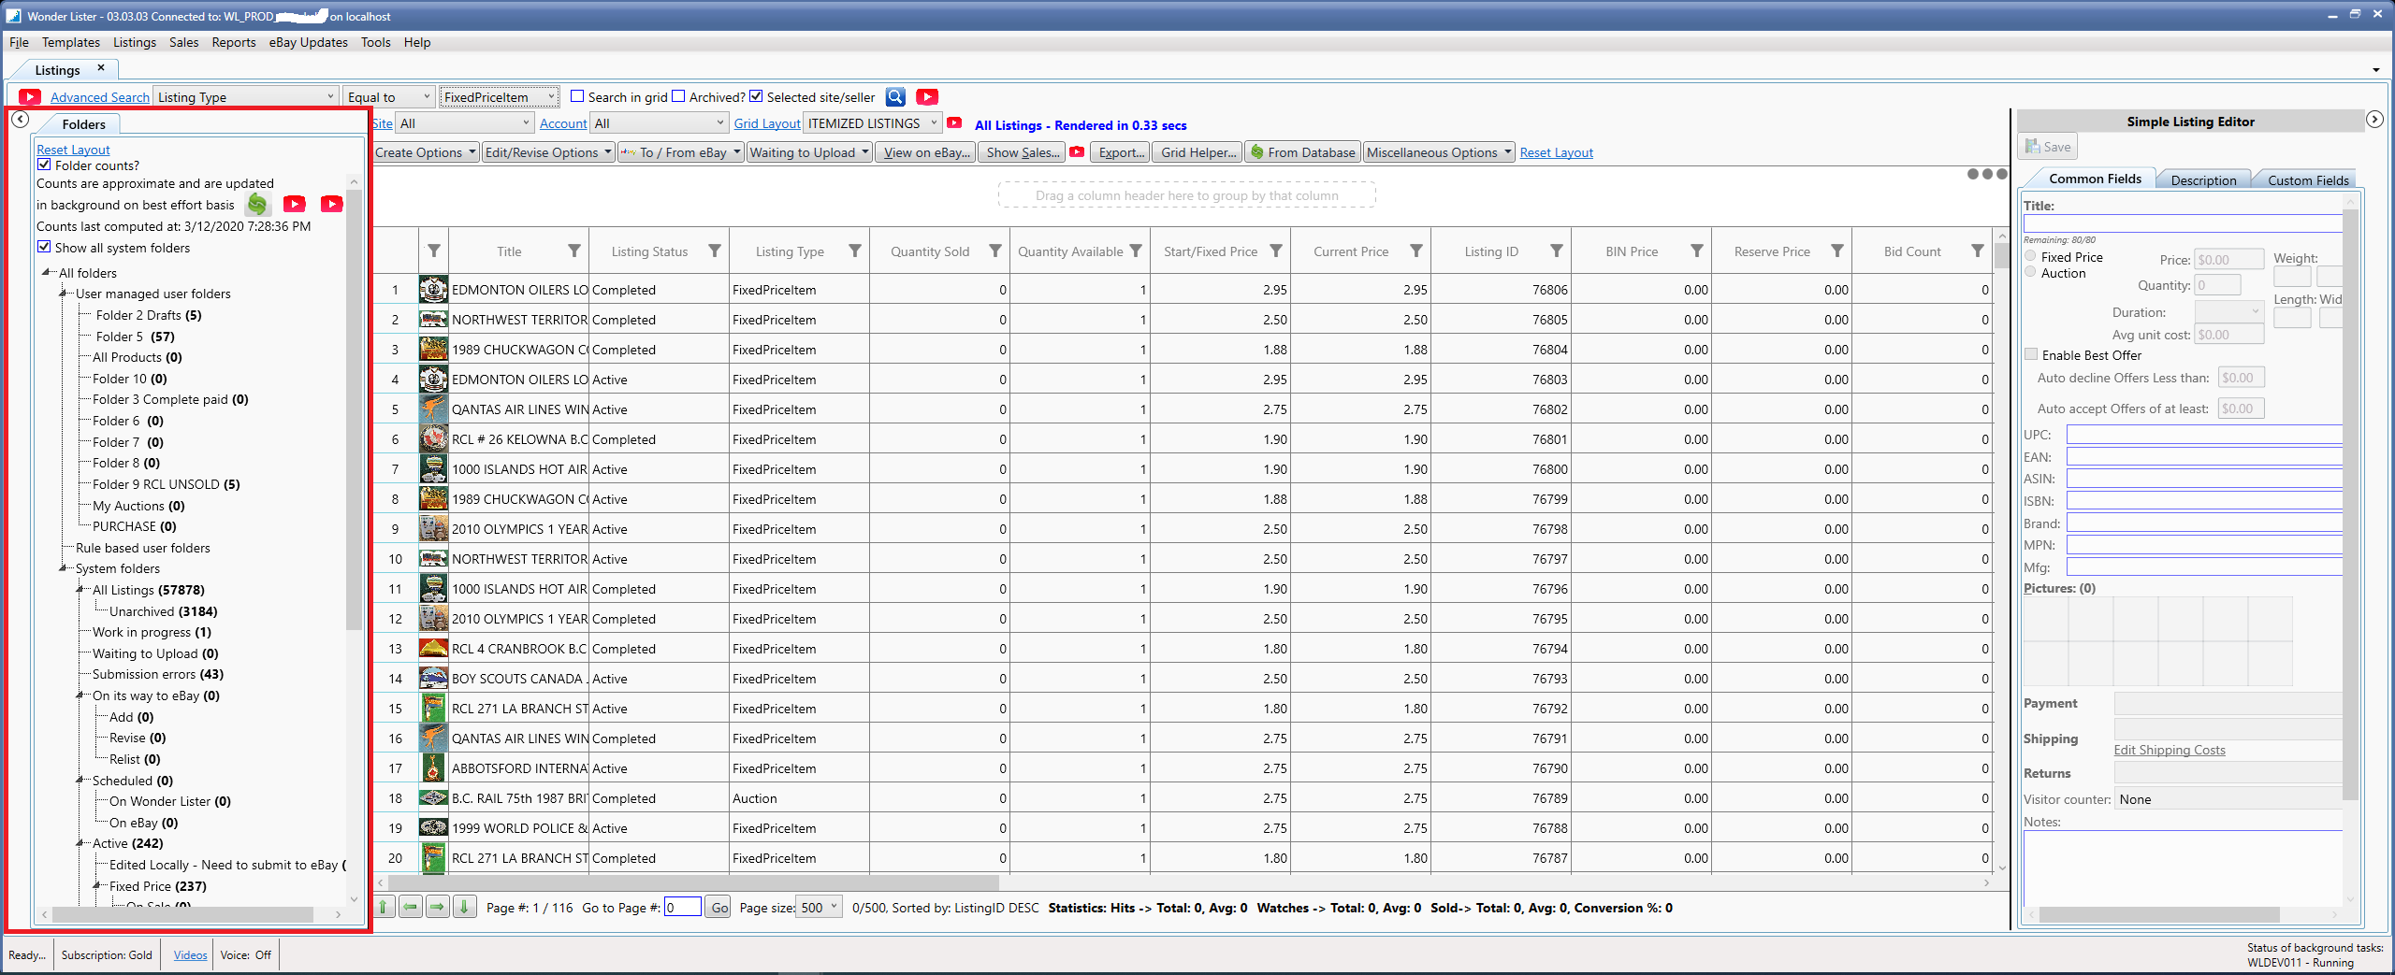
Task: Open the Templates menu
Action: coord(71,42)
